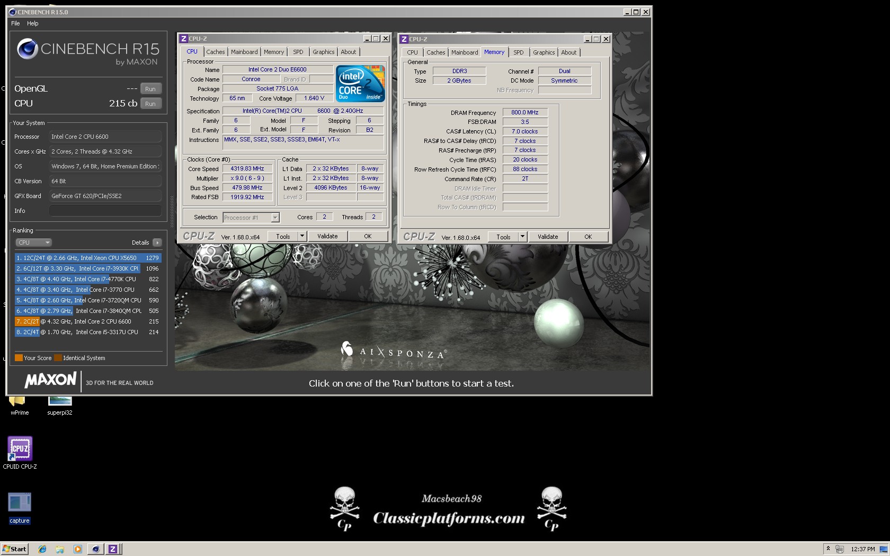Click Tools button in left CPU-Z

pos(283,237)
